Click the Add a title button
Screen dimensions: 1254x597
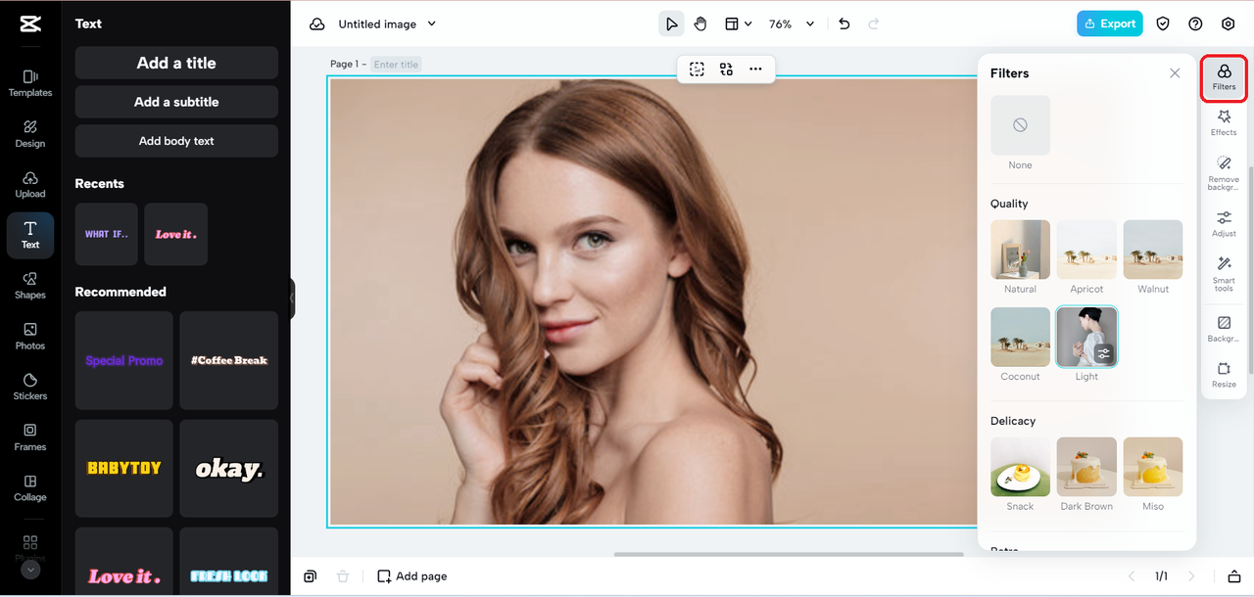(176, 63)
